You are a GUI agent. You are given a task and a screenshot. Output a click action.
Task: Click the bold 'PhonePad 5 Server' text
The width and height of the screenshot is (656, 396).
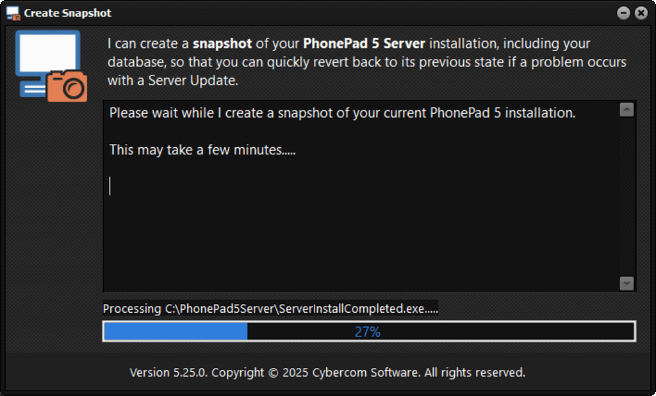tap(364, 44)
